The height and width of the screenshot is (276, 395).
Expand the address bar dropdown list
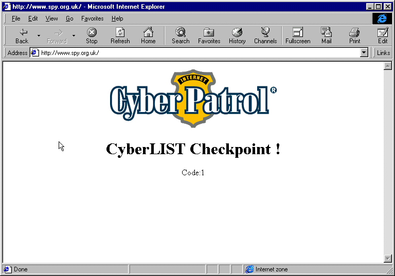tap(364, 52)
